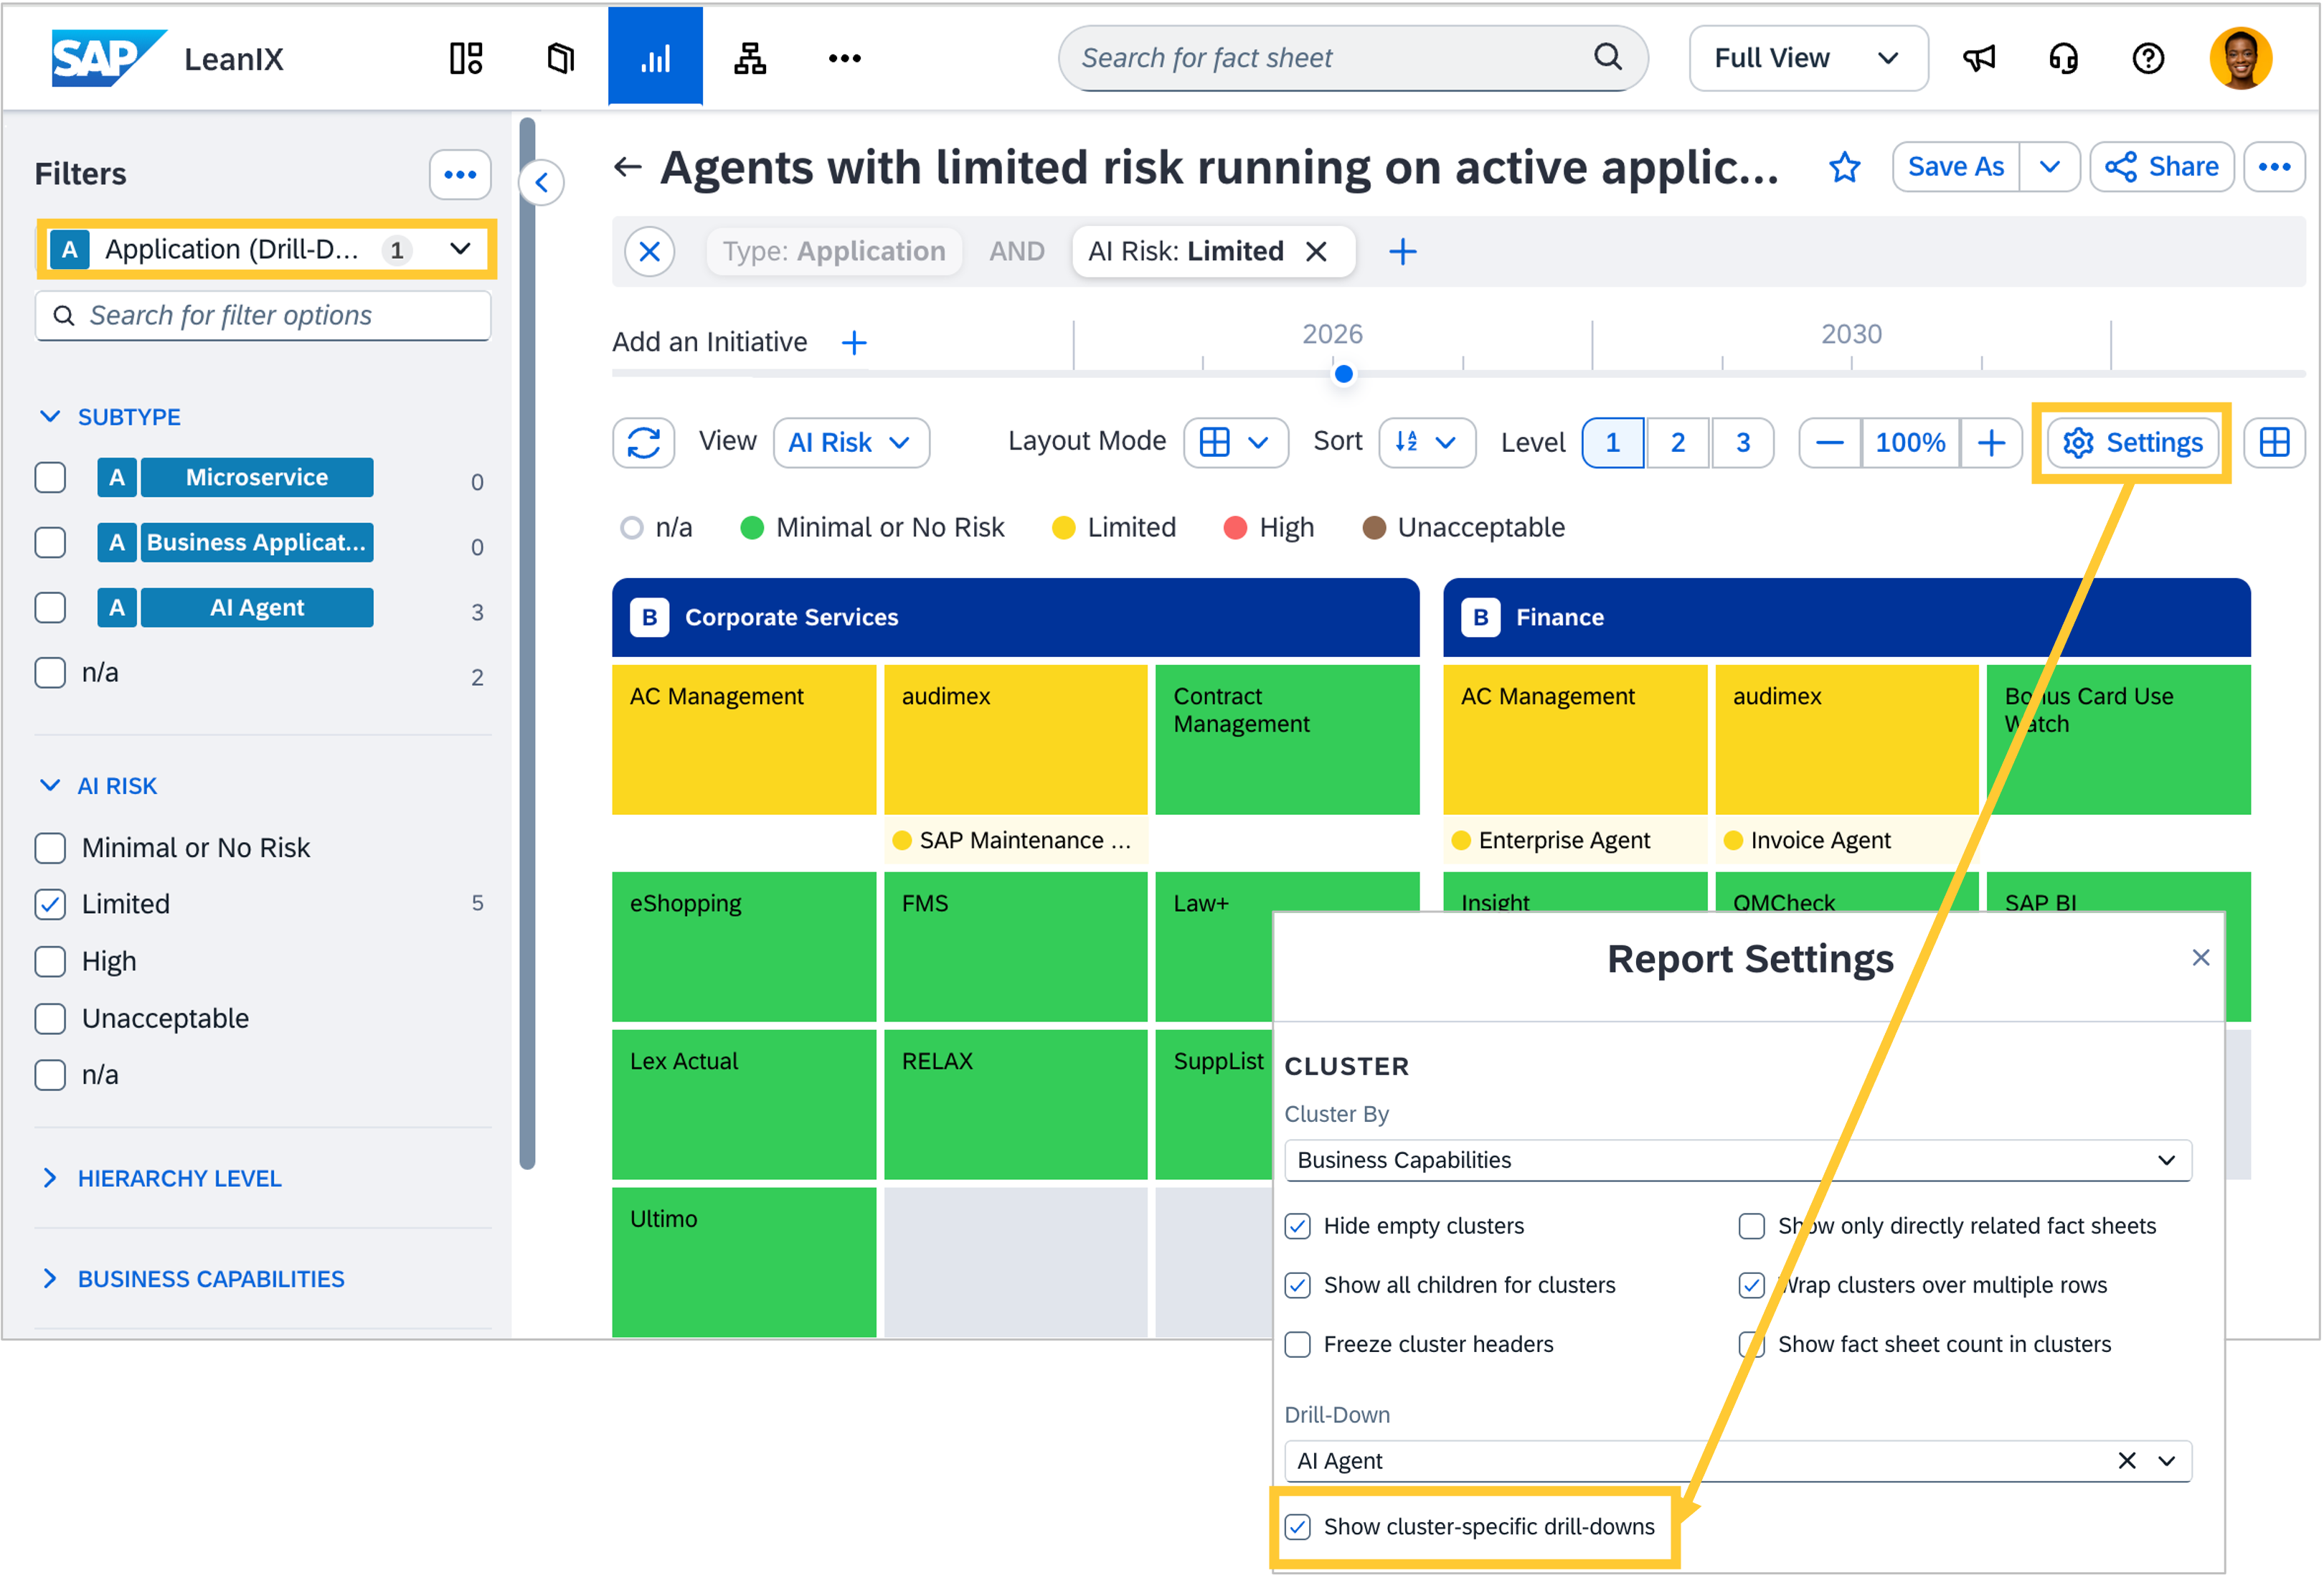Open the report more actions ellipsis button
The height and width of the screenshot is (1578, 2324).
(x=2274, y=167)
